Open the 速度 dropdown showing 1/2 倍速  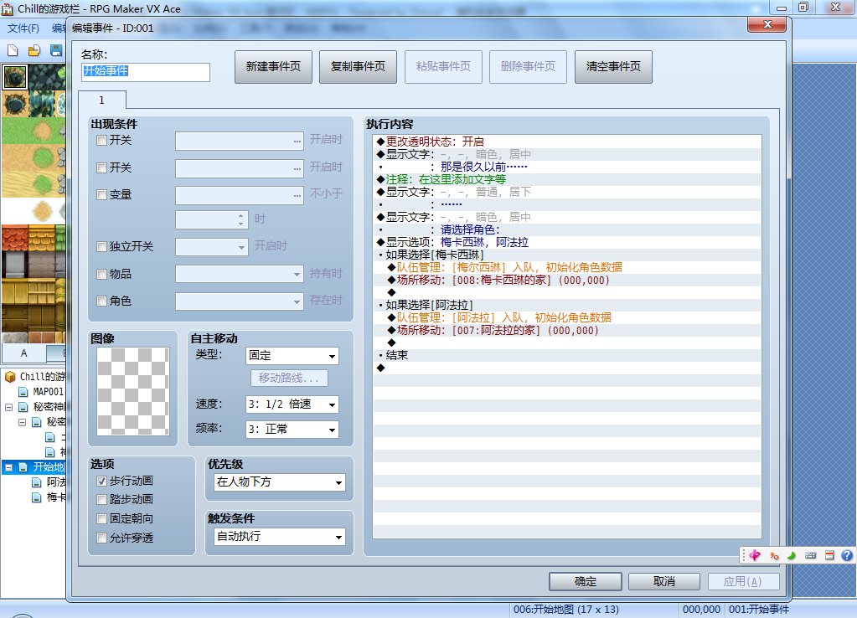(292, 404)
